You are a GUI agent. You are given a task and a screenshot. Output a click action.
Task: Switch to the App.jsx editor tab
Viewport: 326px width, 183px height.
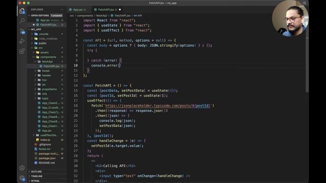(78, 10)
